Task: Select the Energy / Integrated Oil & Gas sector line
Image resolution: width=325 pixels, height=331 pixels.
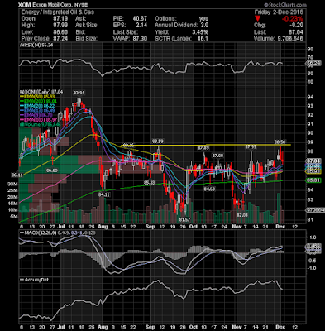Action: (58, 12)
